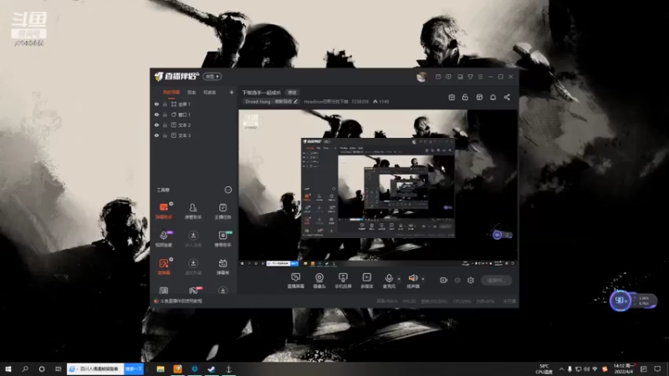Viewport: 669px width, 376px height.
Task: Click the grey live-stream status button
Action: click(496, 281)
